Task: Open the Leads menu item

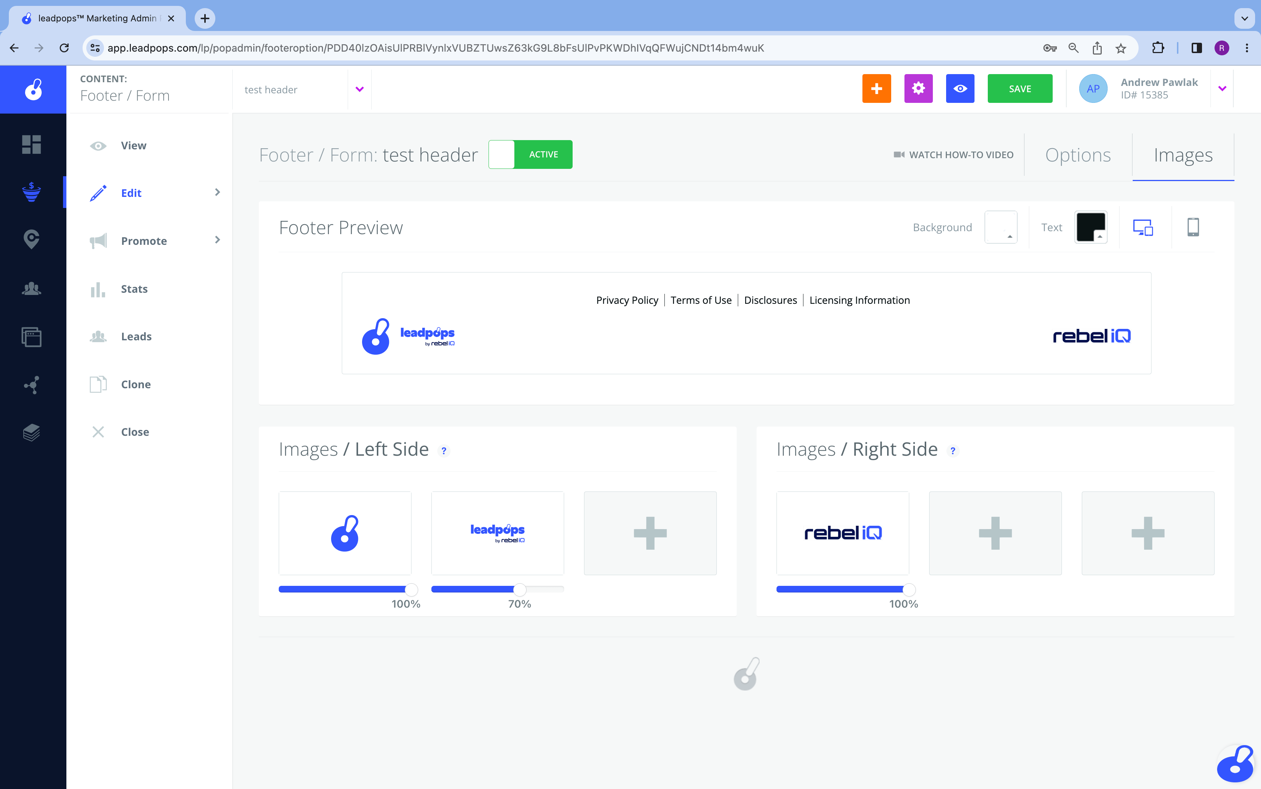Action: (136, 337)
